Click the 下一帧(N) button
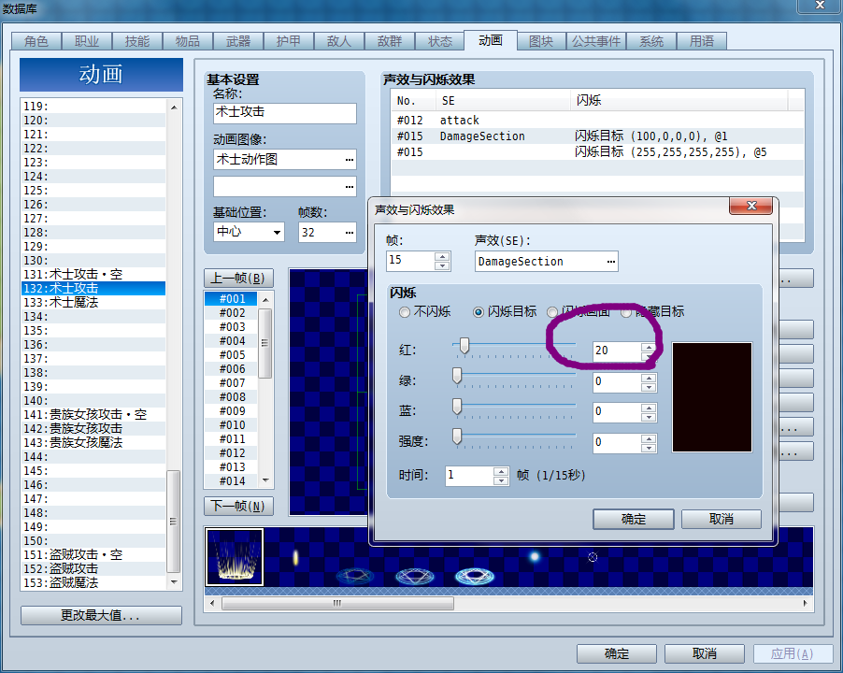This screenshot has width=843, height=673. [x=238, y=506]
